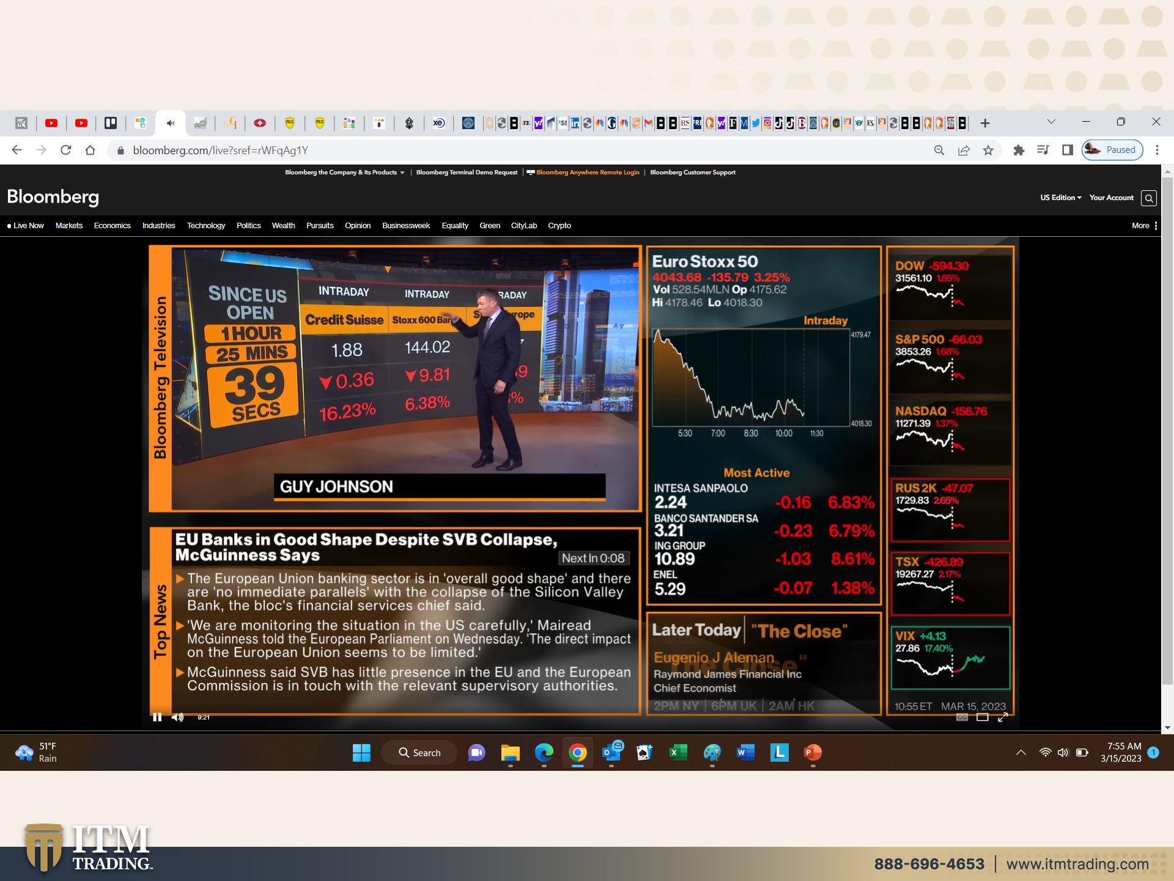This screenshot has width=1174, height=881.
Task: Bookmark this tab with the star
Action: pyautogui.click(x=988, y=150)
